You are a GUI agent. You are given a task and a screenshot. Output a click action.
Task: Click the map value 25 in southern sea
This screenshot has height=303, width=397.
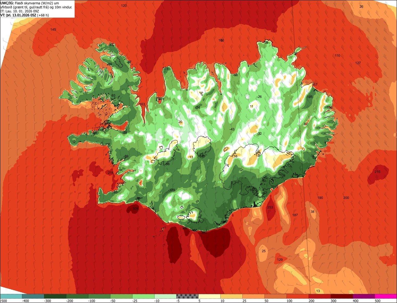pyautogui.click(x=264, y=251)
